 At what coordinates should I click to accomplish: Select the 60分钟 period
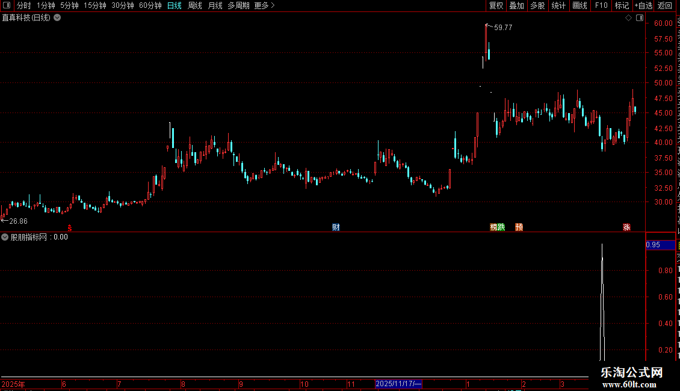pyautogui.click(x=150, y=5)
